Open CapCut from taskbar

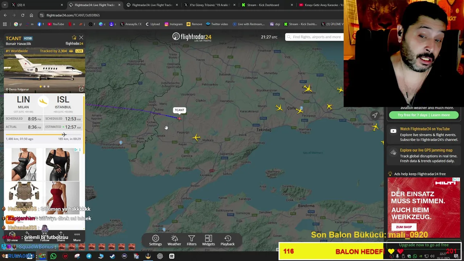pos(172,256)
